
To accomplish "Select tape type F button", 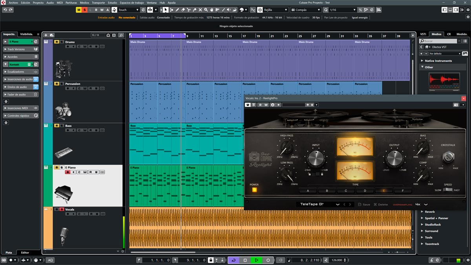I will pyautogui.click(x=403, y=191).
